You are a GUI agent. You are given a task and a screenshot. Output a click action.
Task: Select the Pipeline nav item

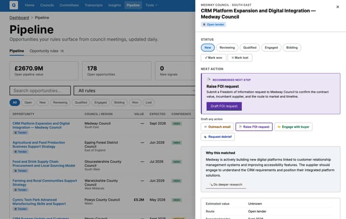tap(133, 5)
